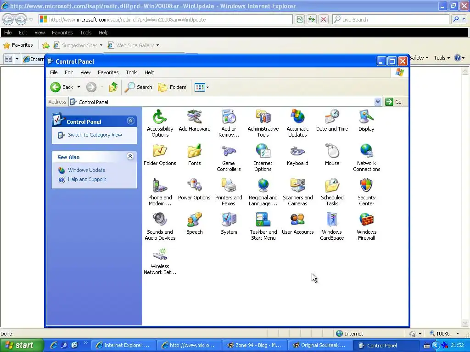
Task: Open Control Panel Favorites menu
Action: pos(108,72)
